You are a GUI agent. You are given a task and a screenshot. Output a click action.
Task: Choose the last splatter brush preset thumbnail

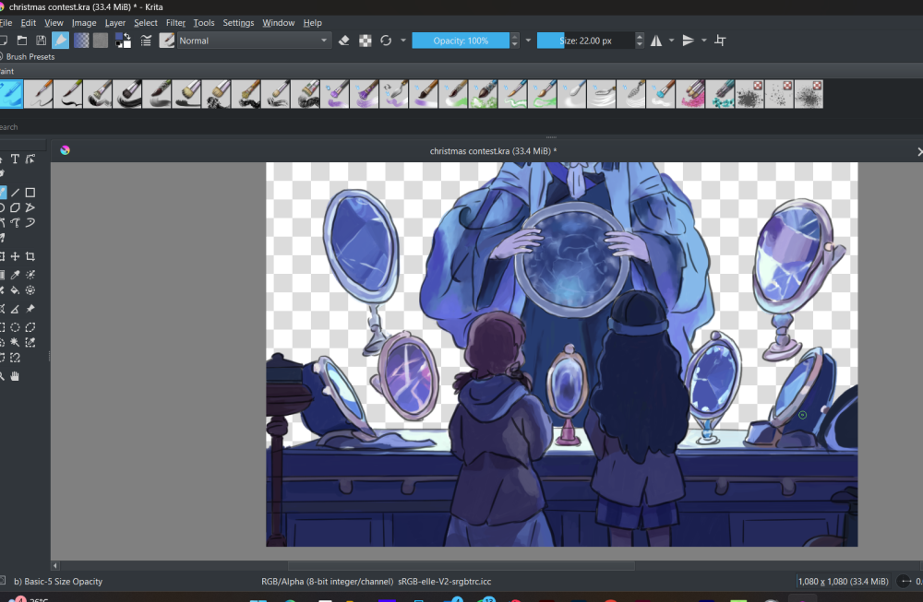tap(809, 93)
